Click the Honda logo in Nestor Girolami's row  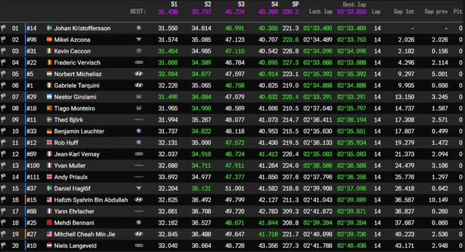pos(139,97)
